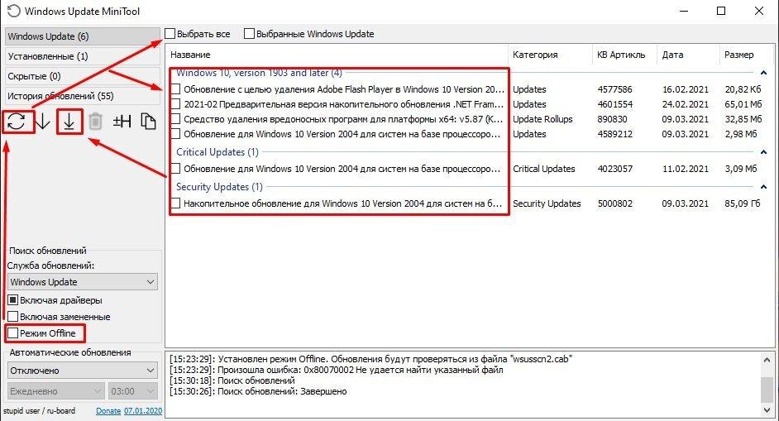The height and width of the screenshot is (421, 779).
Task: Open the Установленные (1) tab
Action: (x=83, y=56)
